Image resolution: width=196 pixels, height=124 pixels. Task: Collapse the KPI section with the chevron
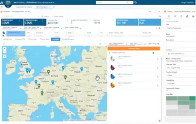pos(160,16)
